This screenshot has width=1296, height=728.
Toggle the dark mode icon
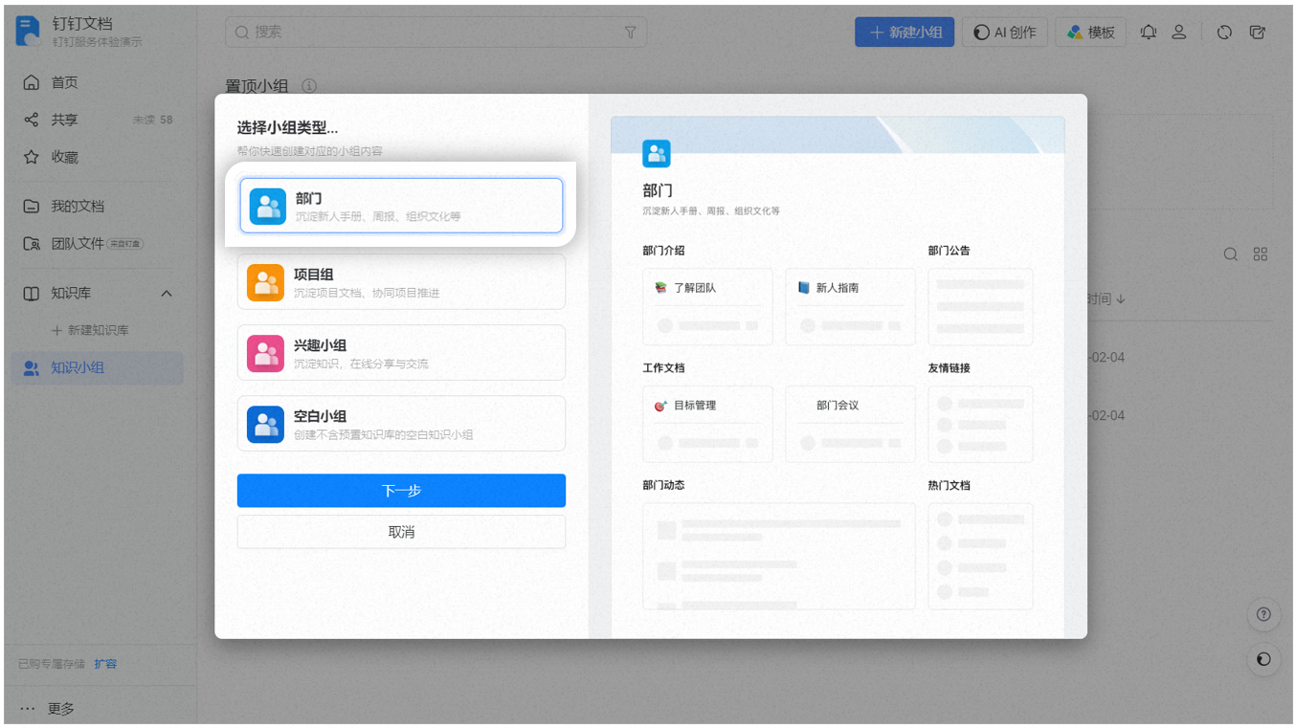point(1263,659)
